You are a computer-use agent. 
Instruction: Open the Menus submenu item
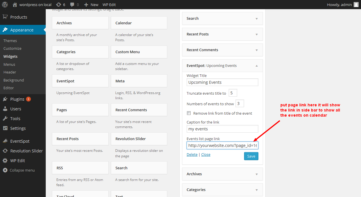point(9,64)
